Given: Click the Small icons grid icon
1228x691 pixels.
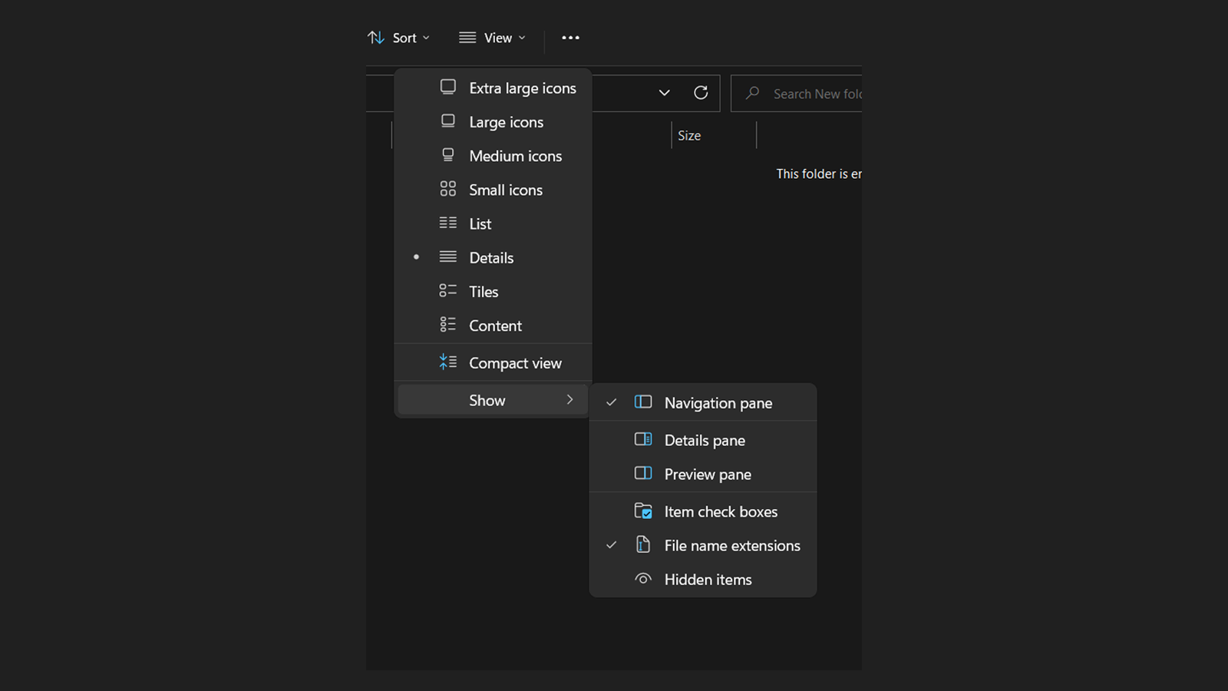Looking at the screenshot, I should (x=448, y=189).
